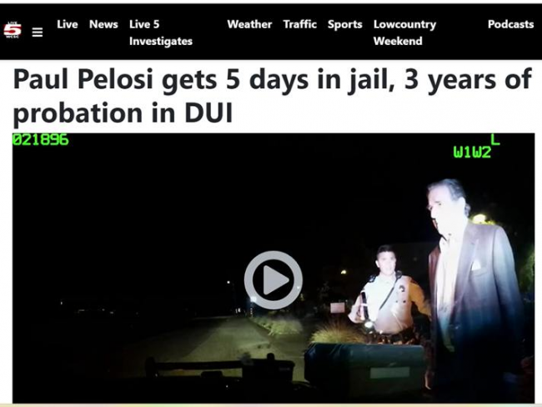
Task: Click the word DUI in the headline
Action: [208, 113]
